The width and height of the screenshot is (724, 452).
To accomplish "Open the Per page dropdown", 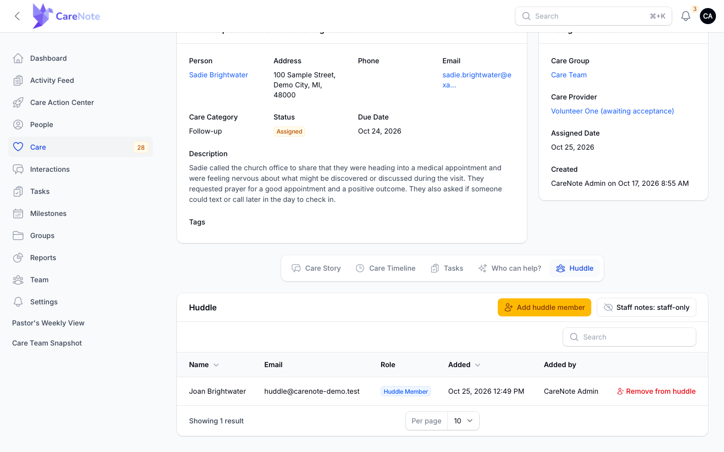I will [463, 421].
